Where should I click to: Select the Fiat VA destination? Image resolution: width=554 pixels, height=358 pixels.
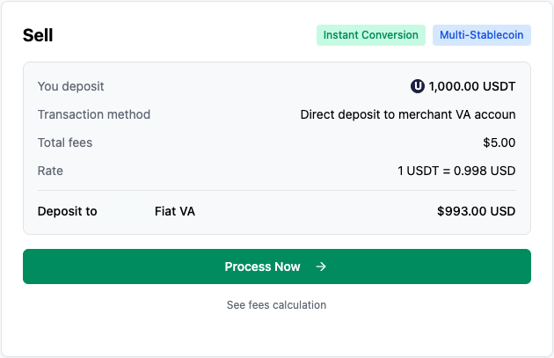[x=175, y=211]
